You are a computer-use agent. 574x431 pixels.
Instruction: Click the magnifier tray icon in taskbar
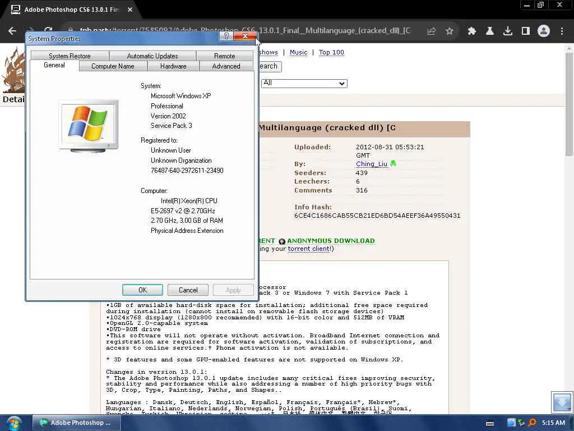pyautogui.click(x=533, y=423)
